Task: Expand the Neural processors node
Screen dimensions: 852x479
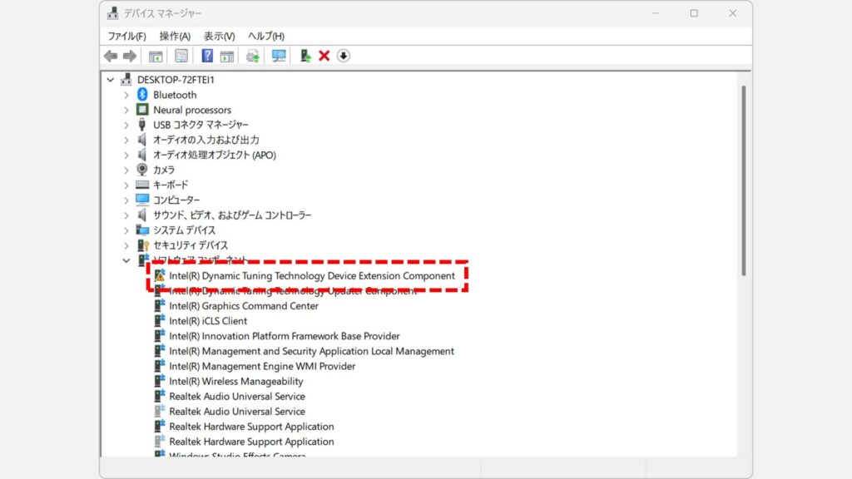Action: 126,110
